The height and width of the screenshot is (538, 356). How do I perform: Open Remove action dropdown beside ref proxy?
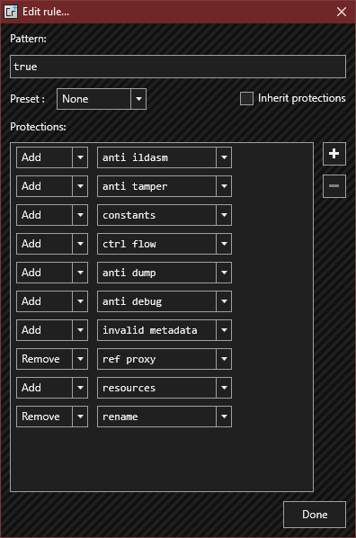(x=52, y=359)
